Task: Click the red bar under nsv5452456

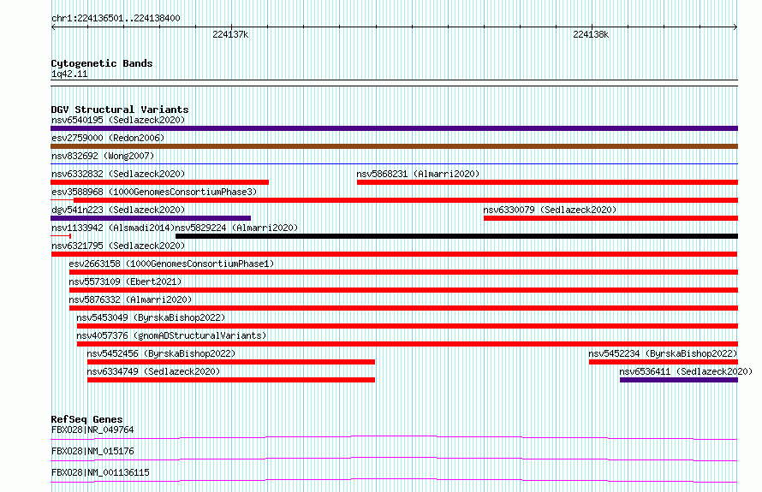Action: [231, 362]
